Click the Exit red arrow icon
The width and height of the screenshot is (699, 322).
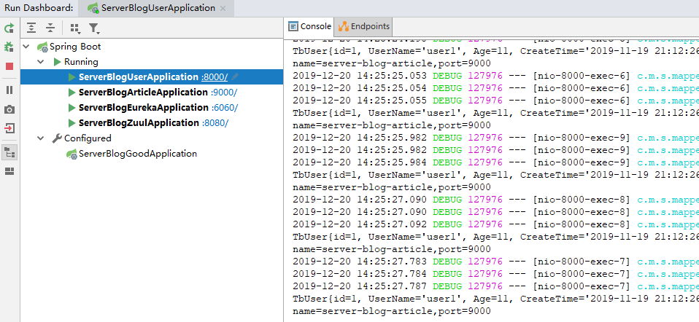tap(9, 129)
